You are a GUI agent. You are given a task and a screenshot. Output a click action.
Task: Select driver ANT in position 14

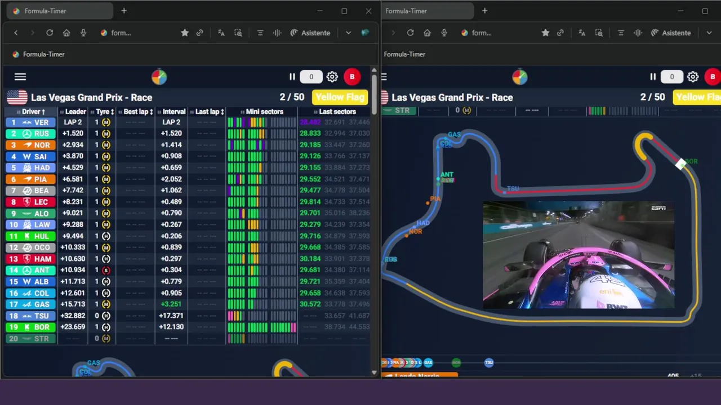coord(31,270)
